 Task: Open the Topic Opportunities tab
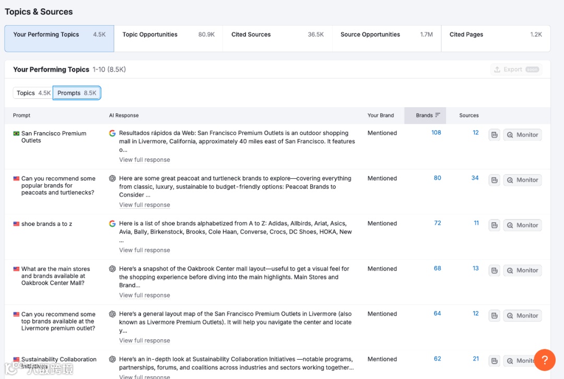(168, 35)
